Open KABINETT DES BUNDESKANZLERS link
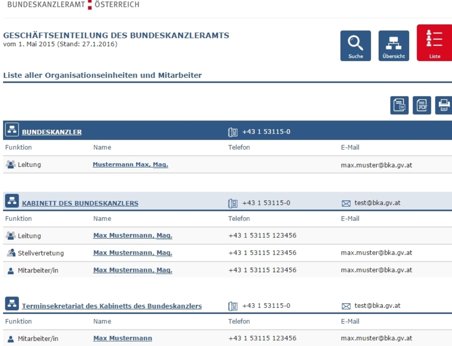Image resolution: width=452 pixels, height=346 pixels. pyautogui.click(x=80, y=203)
